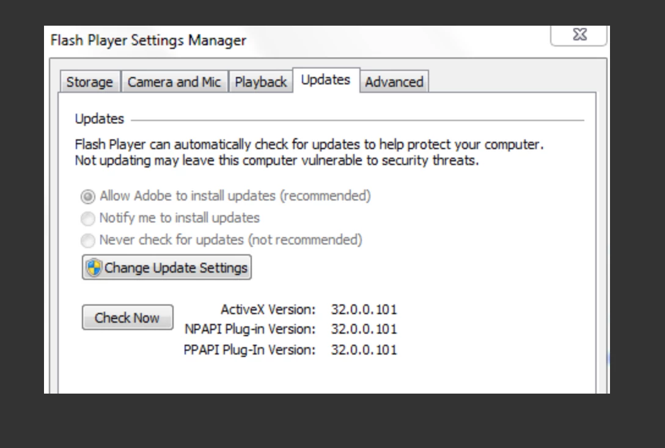The height and width of the screenshot is (448, 665).
Task: Click the sentence about automatically checking for updates
Action: tap(309, 145)
